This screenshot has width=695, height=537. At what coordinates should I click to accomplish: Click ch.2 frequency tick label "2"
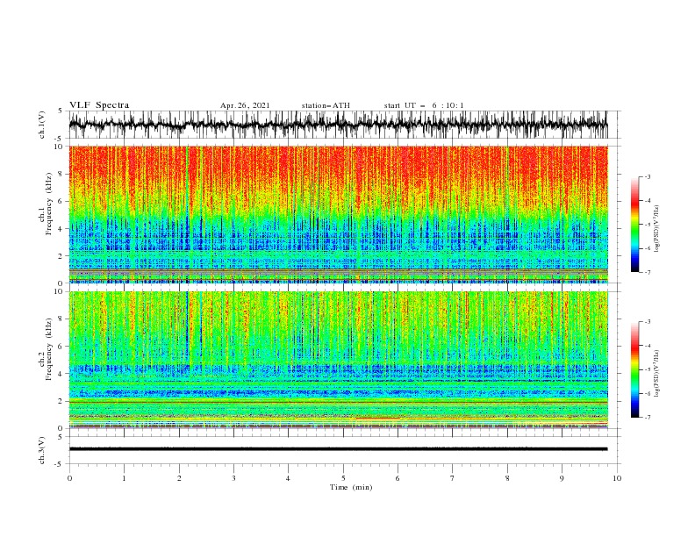click(61, 401)
